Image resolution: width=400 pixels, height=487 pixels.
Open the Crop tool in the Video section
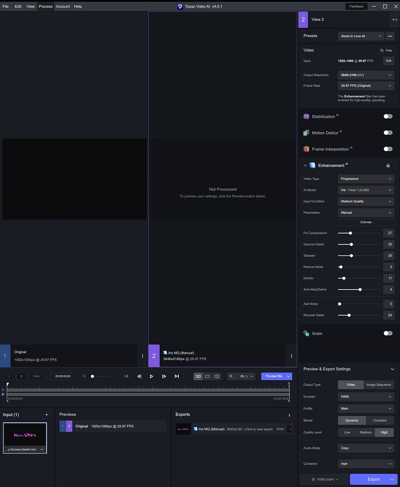coord(386,50)
